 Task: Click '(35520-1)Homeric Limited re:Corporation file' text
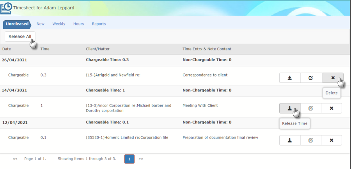(x=127, y=137)
